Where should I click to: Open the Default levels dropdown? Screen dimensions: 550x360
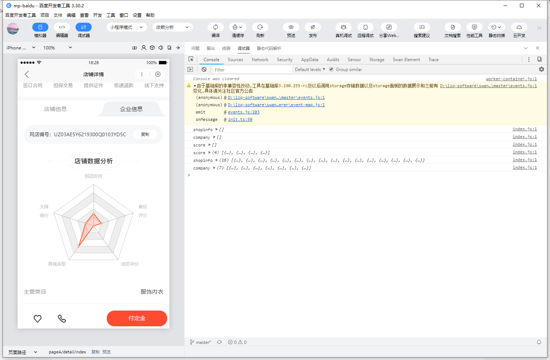click(x=310, y=70)
